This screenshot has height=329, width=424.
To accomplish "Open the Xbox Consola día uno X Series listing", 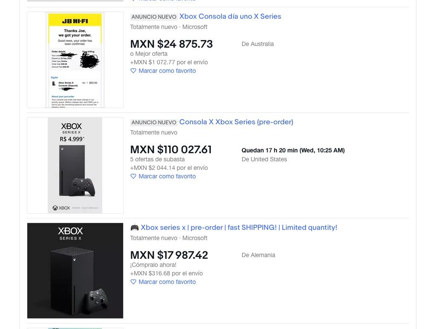I will [230, 17].
